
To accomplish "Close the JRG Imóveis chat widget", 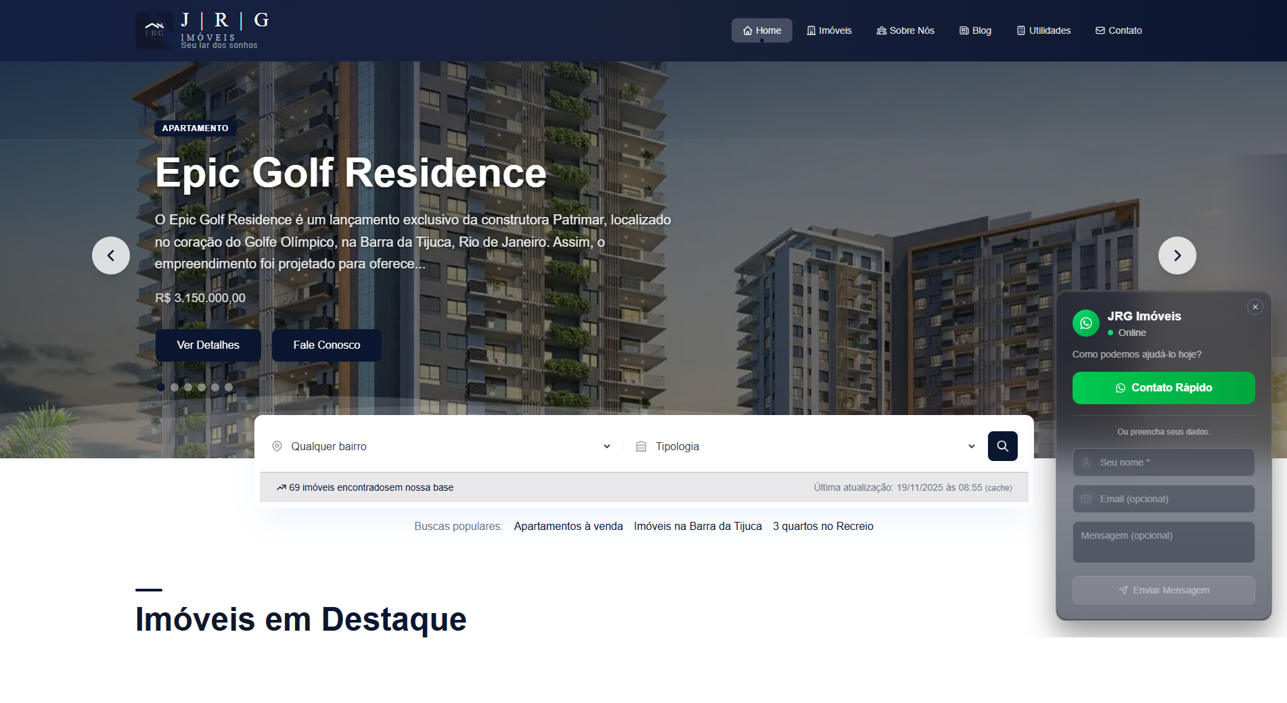I will [1255, 307].
